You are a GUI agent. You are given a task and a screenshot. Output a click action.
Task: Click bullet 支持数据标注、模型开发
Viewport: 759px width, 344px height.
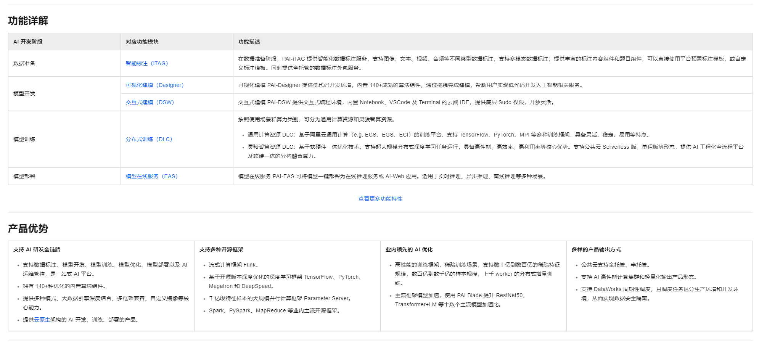pyautogui.click(x=105, y=269)
